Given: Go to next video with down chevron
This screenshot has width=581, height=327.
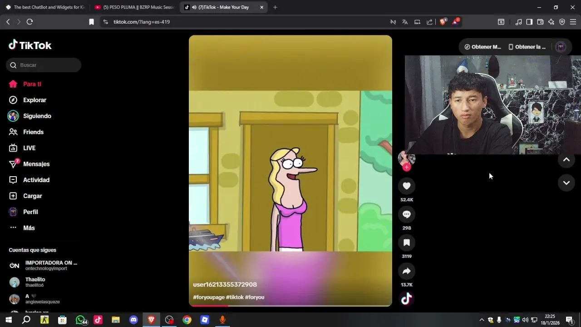Looking at the screenshot, I should pos(566,183).
